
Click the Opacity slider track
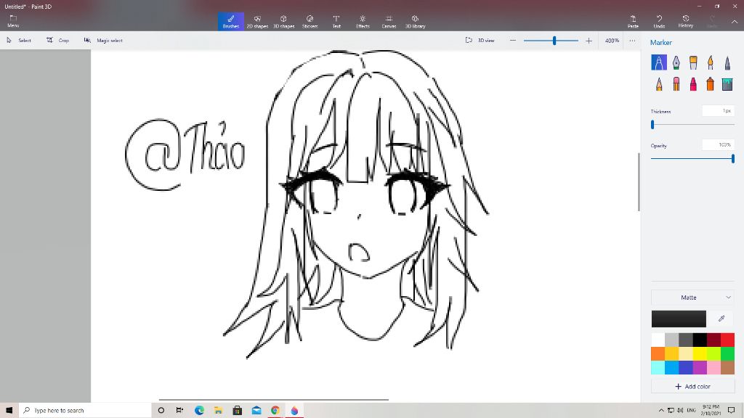pyautogui.click(x=692, y=159)
